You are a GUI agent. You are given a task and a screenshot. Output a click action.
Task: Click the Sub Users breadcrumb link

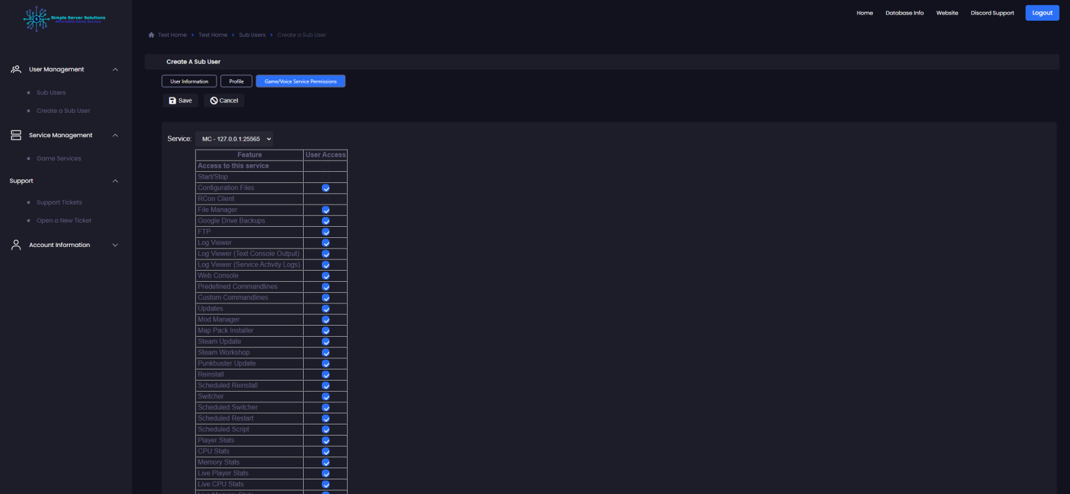(252, 35)
